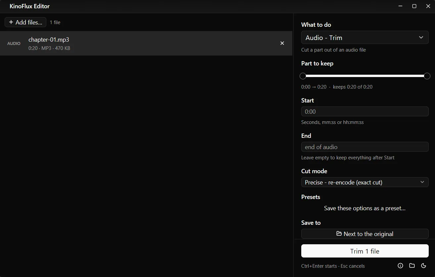The image size is (435, 277).
Task: Click the '1 file' count label
Action: (x=55, y=22)
